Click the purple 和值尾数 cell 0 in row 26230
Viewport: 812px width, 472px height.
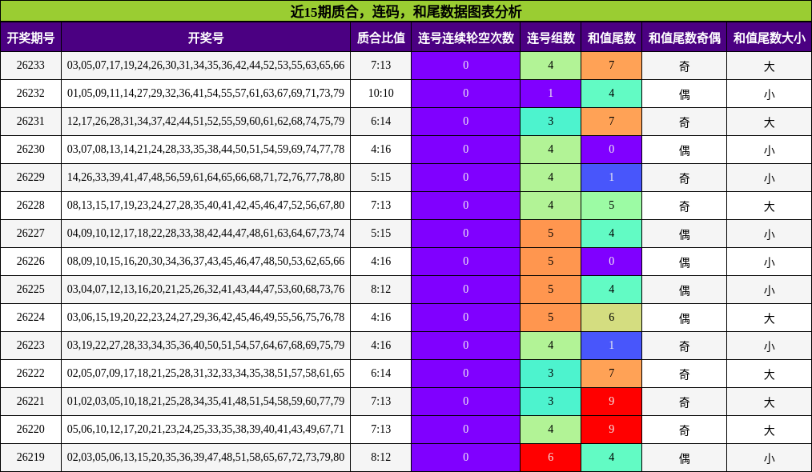pyautogui.click(x=611, y=149)
